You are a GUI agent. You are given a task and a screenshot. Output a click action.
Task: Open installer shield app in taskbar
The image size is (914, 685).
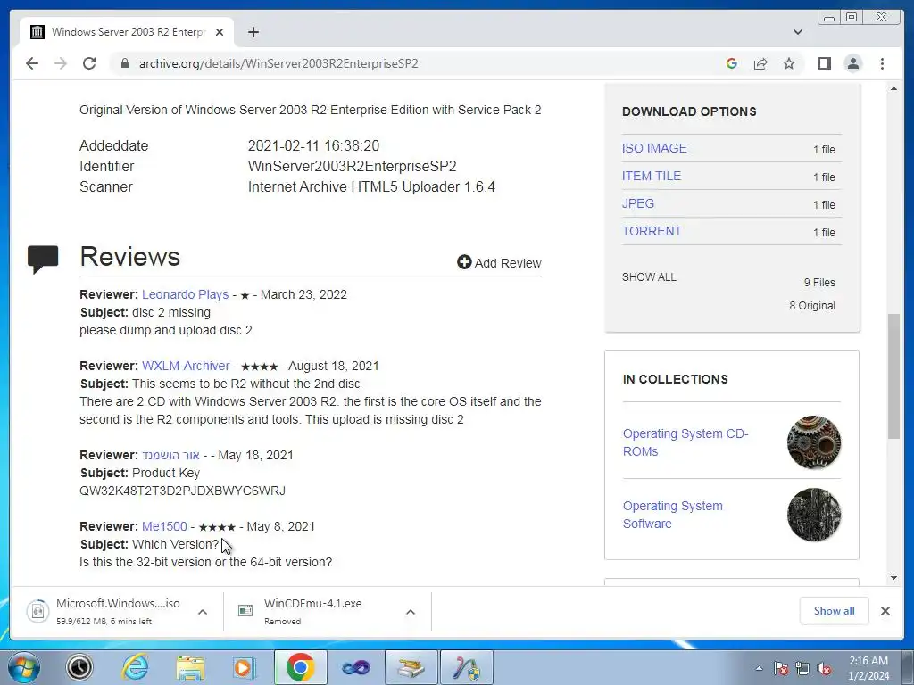pos(466,667)
